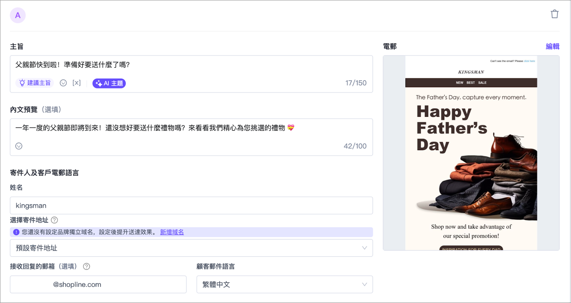Open the 繁體中文 language dropdown

(284, 284)
